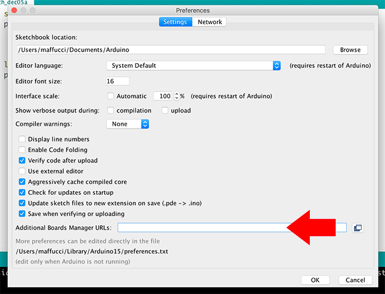
Task: Switch to the Network tab
Action: point(210,22)
